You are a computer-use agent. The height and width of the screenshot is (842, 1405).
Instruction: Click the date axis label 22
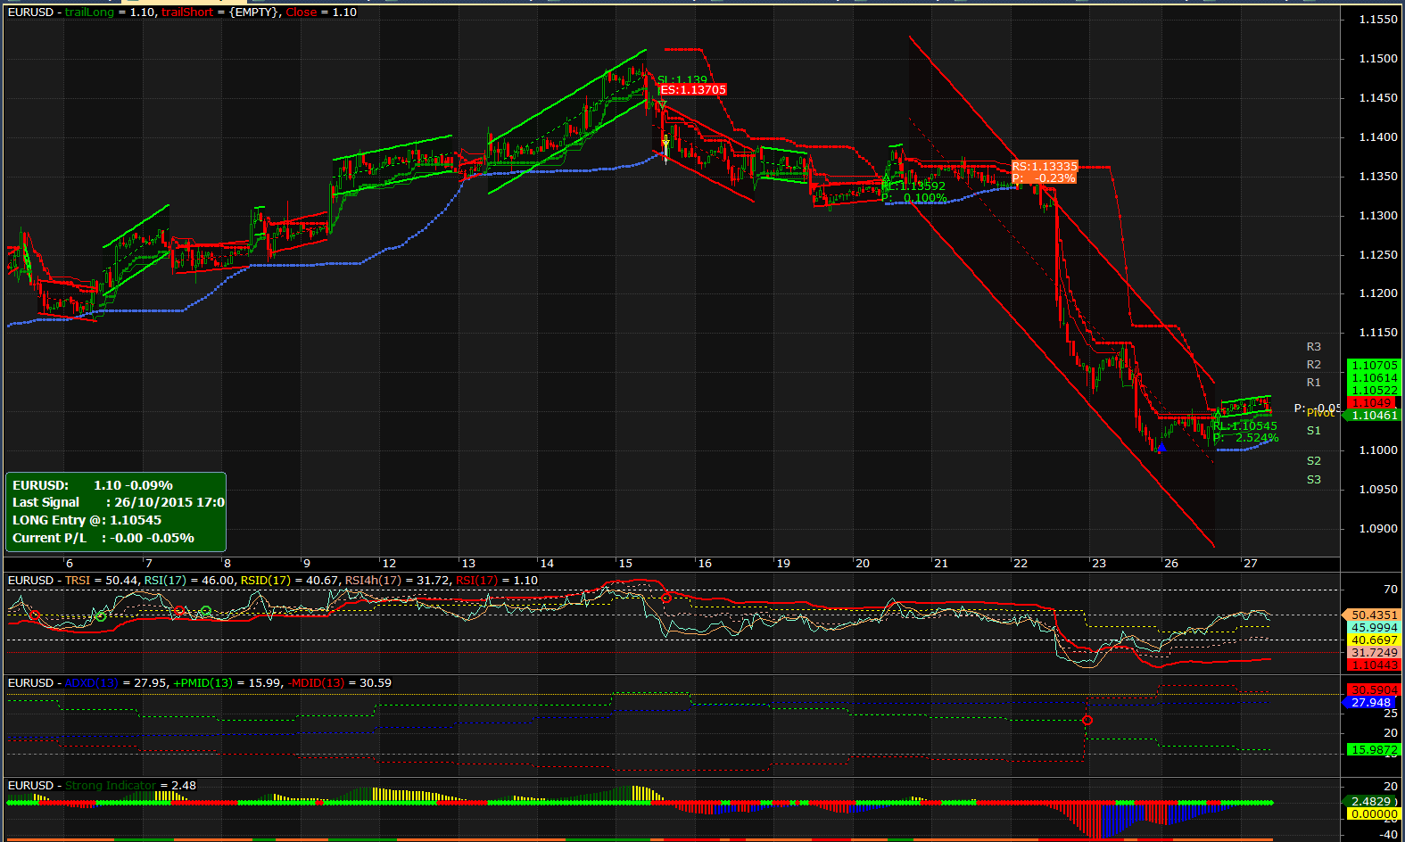(x=1021, y=564)
